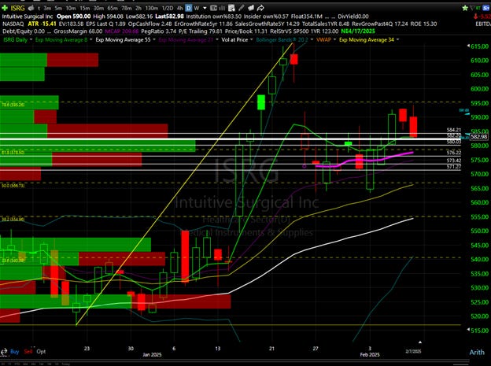Click the ATR -15.41 data field
The width and height of the screenshot is (491, 366).
coord(42,24)
